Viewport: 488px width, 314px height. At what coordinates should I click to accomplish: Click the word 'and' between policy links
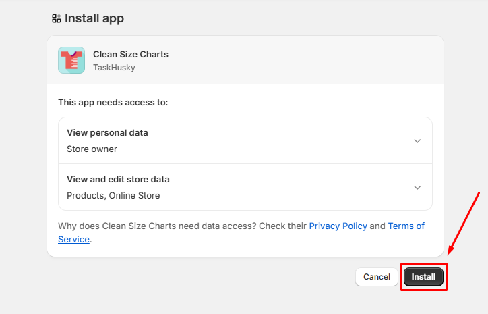[377, 226]
